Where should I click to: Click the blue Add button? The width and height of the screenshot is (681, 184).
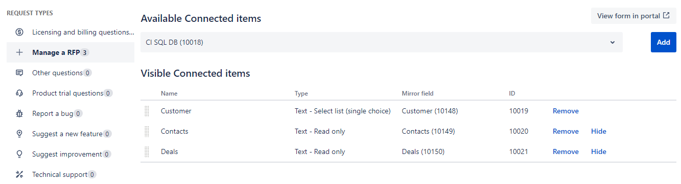tap(664, 42)
